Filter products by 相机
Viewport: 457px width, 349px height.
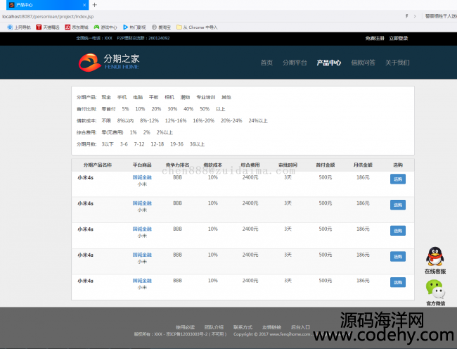click(169, 97)
